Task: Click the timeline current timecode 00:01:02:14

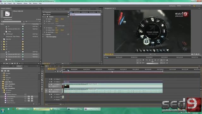Action: click(x=52, y=69)
